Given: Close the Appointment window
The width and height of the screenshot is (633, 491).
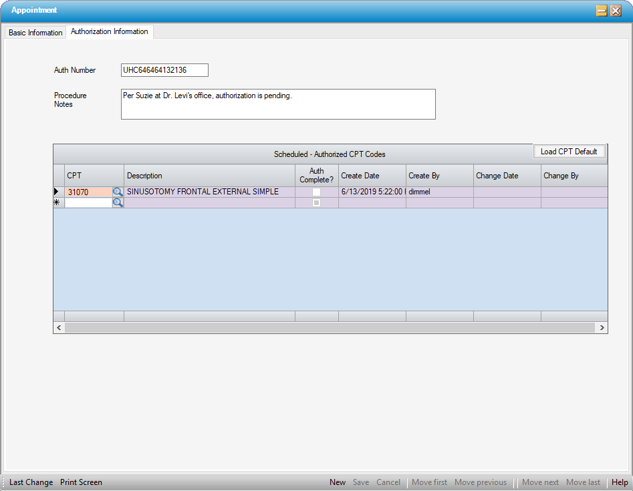Looking at the screenshot, I should [616, 11].
